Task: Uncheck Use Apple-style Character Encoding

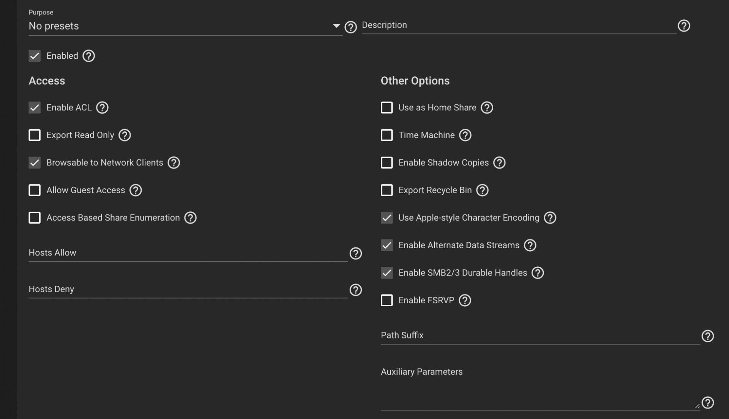Action: 387,218
